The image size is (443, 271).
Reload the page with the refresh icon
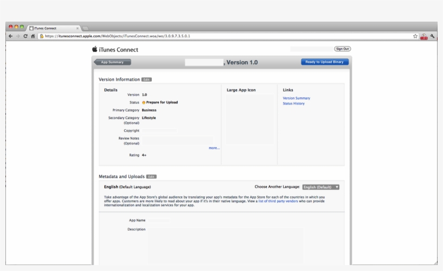tap(25, 36)
